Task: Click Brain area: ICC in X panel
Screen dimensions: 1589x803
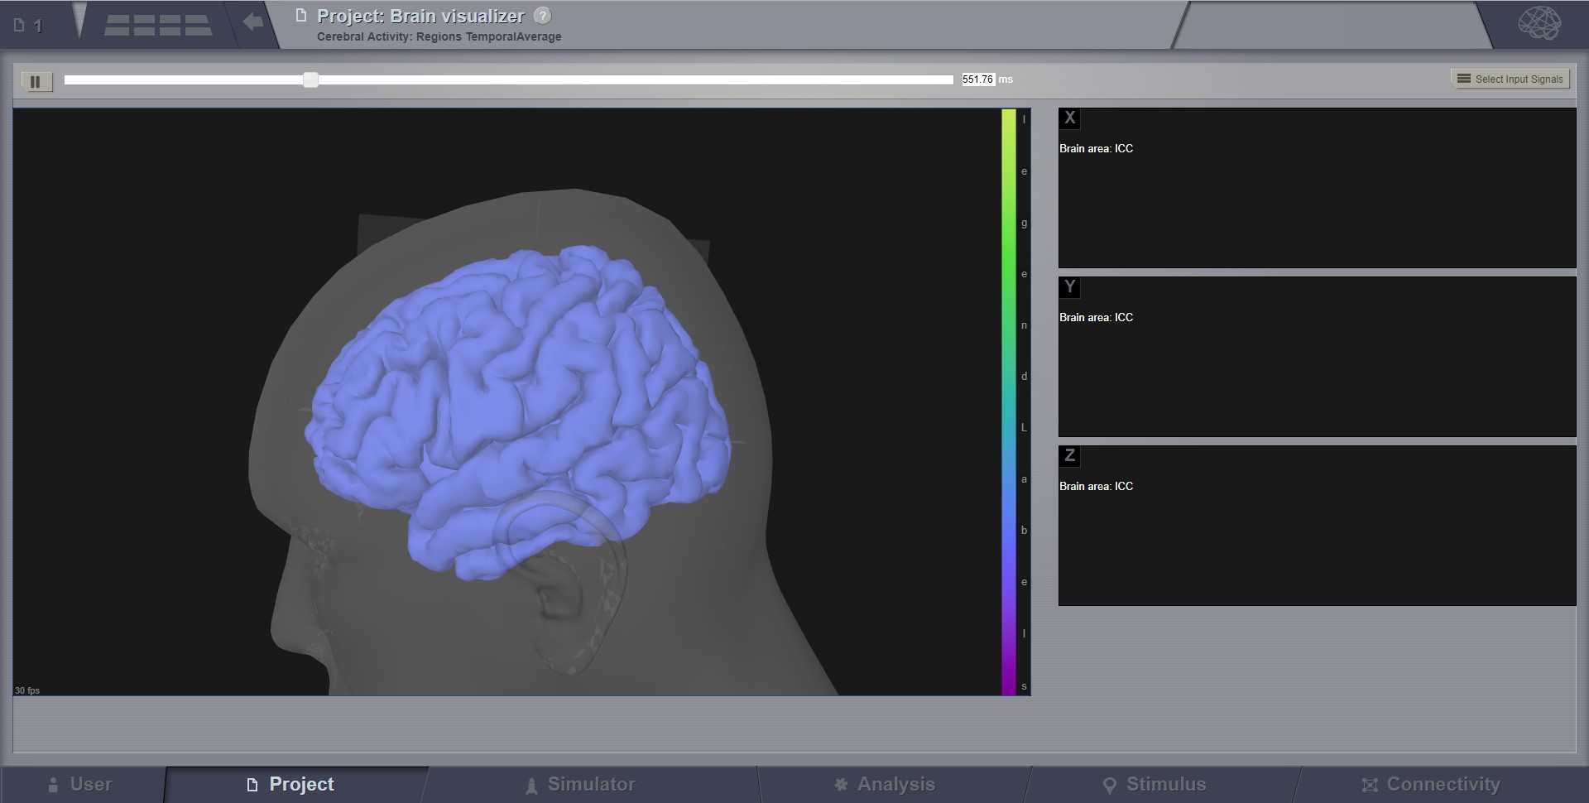Action: pyautogui.click(x=1096, y=148)
